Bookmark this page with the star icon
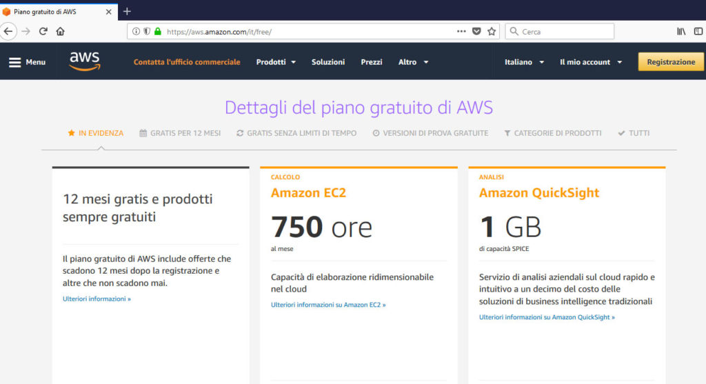Screen dimensions: 706x384 point(492,32)
